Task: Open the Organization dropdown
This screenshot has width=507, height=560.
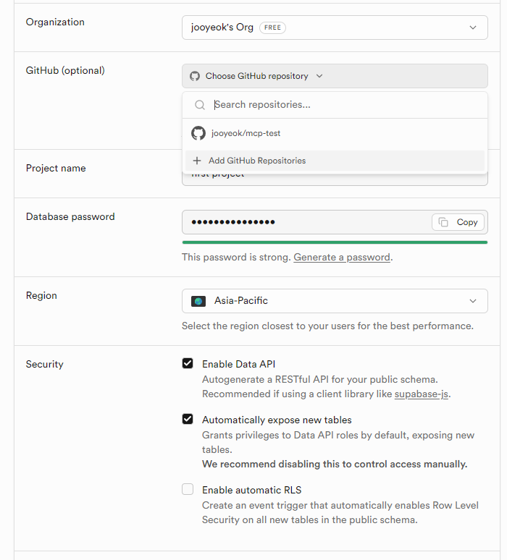Action: pos(335,27)
